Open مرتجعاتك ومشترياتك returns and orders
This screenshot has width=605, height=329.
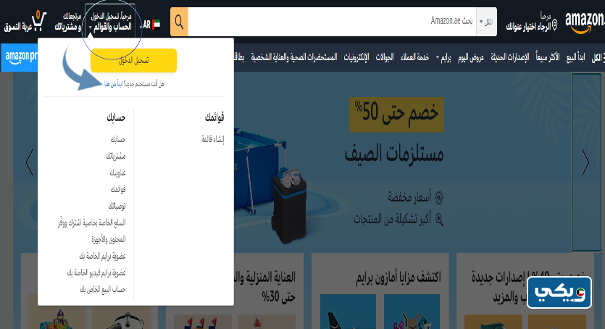click(68, 22)
